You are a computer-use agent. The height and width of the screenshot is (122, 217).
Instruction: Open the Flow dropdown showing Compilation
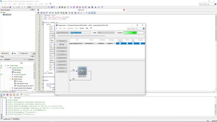tap(15, 59)
